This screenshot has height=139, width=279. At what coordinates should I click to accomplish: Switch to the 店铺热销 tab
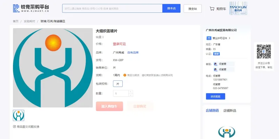212,111
